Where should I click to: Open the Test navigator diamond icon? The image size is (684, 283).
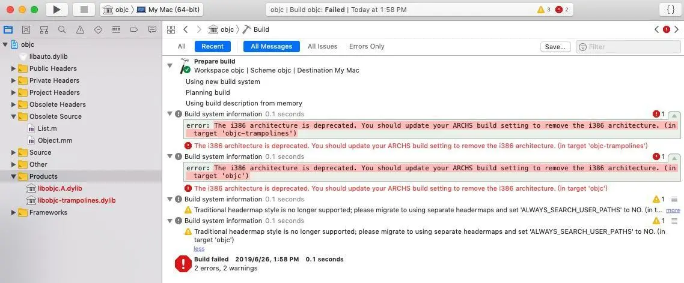tap(98, 29)
